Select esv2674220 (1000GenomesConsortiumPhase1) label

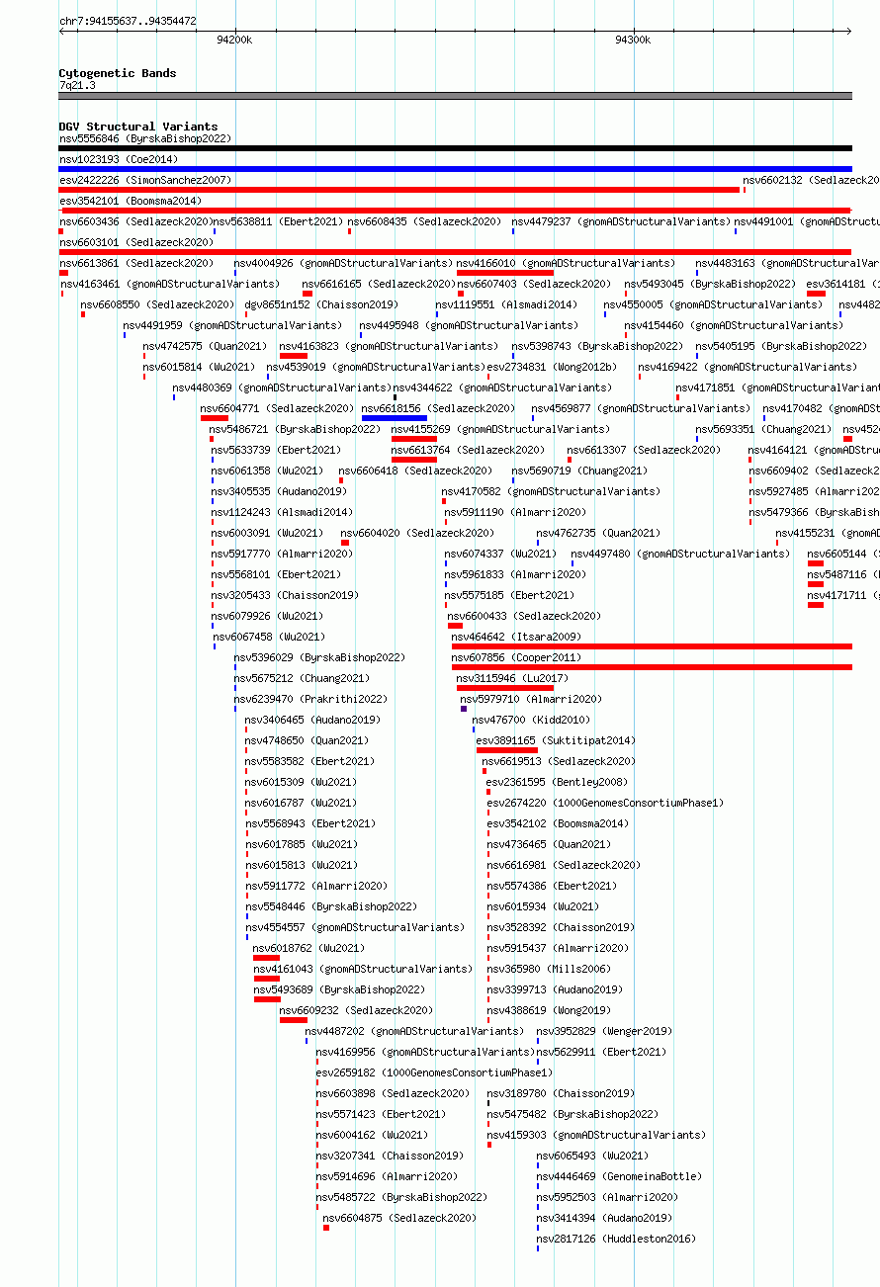pos(605,803)
